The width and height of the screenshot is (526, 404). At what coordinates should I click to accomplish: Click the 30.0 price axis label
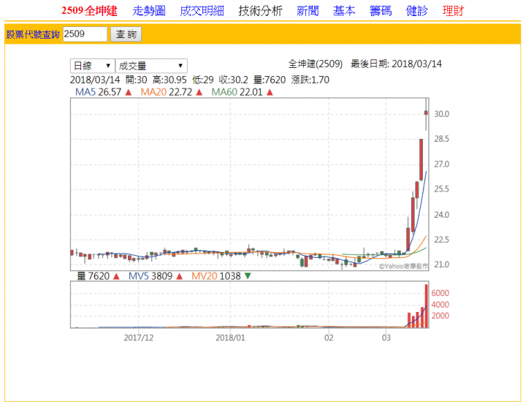tap(441, 114)
